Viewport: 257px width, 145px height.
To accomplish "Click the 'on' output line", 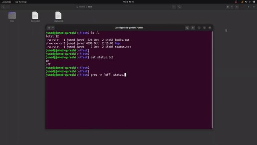I will click(x=47, y=61).
